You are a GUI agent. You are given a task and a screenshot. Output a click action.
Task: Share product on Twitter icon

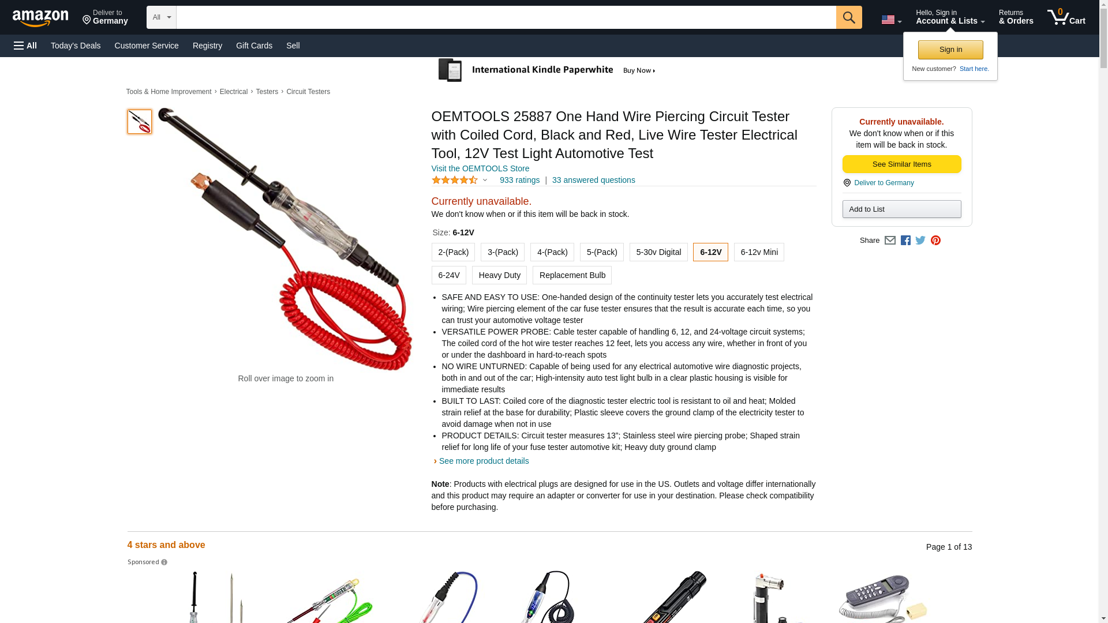coord(920,241)
